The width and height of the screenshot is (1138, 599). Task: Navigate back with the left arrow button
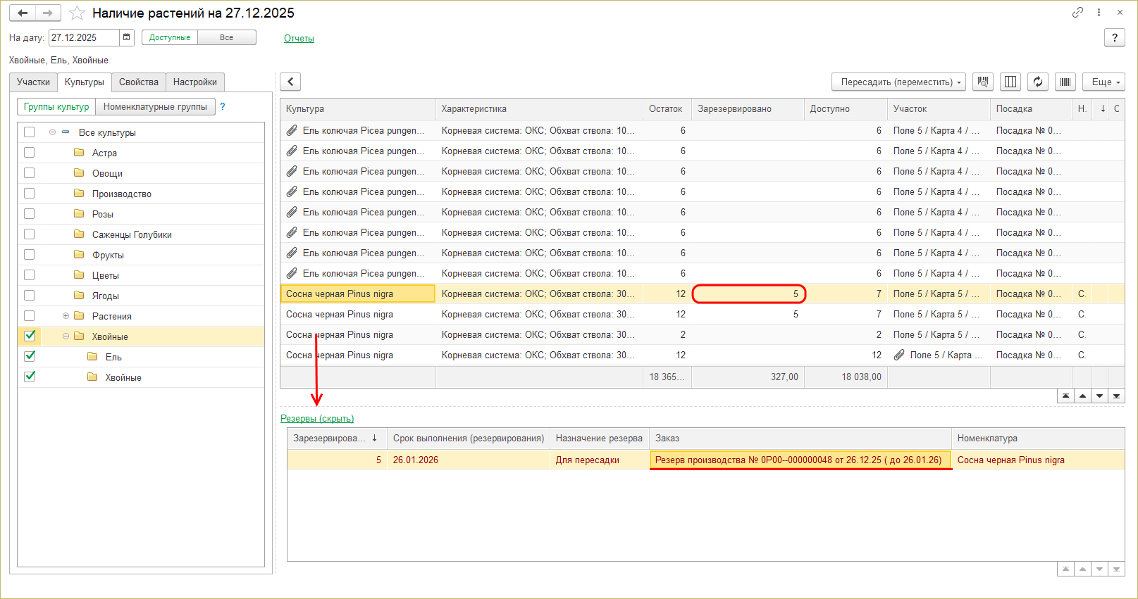(x=23, y=13)
